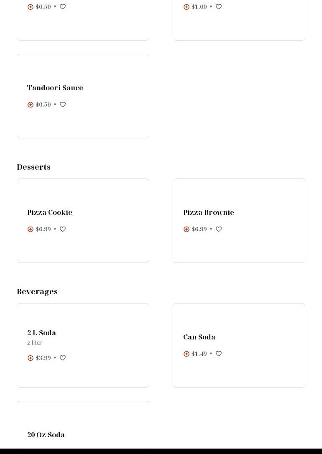Click the Beverages section heading
Viewport: 322px width, 454px height.
pyautogui.click(x=37, y=292)
